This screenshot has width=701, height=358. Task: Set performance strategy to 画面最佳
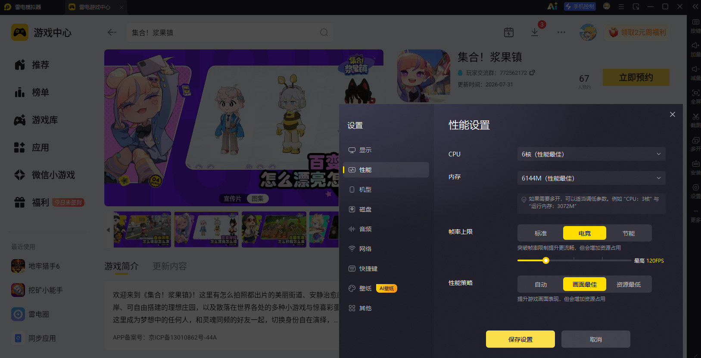[585, 284]
